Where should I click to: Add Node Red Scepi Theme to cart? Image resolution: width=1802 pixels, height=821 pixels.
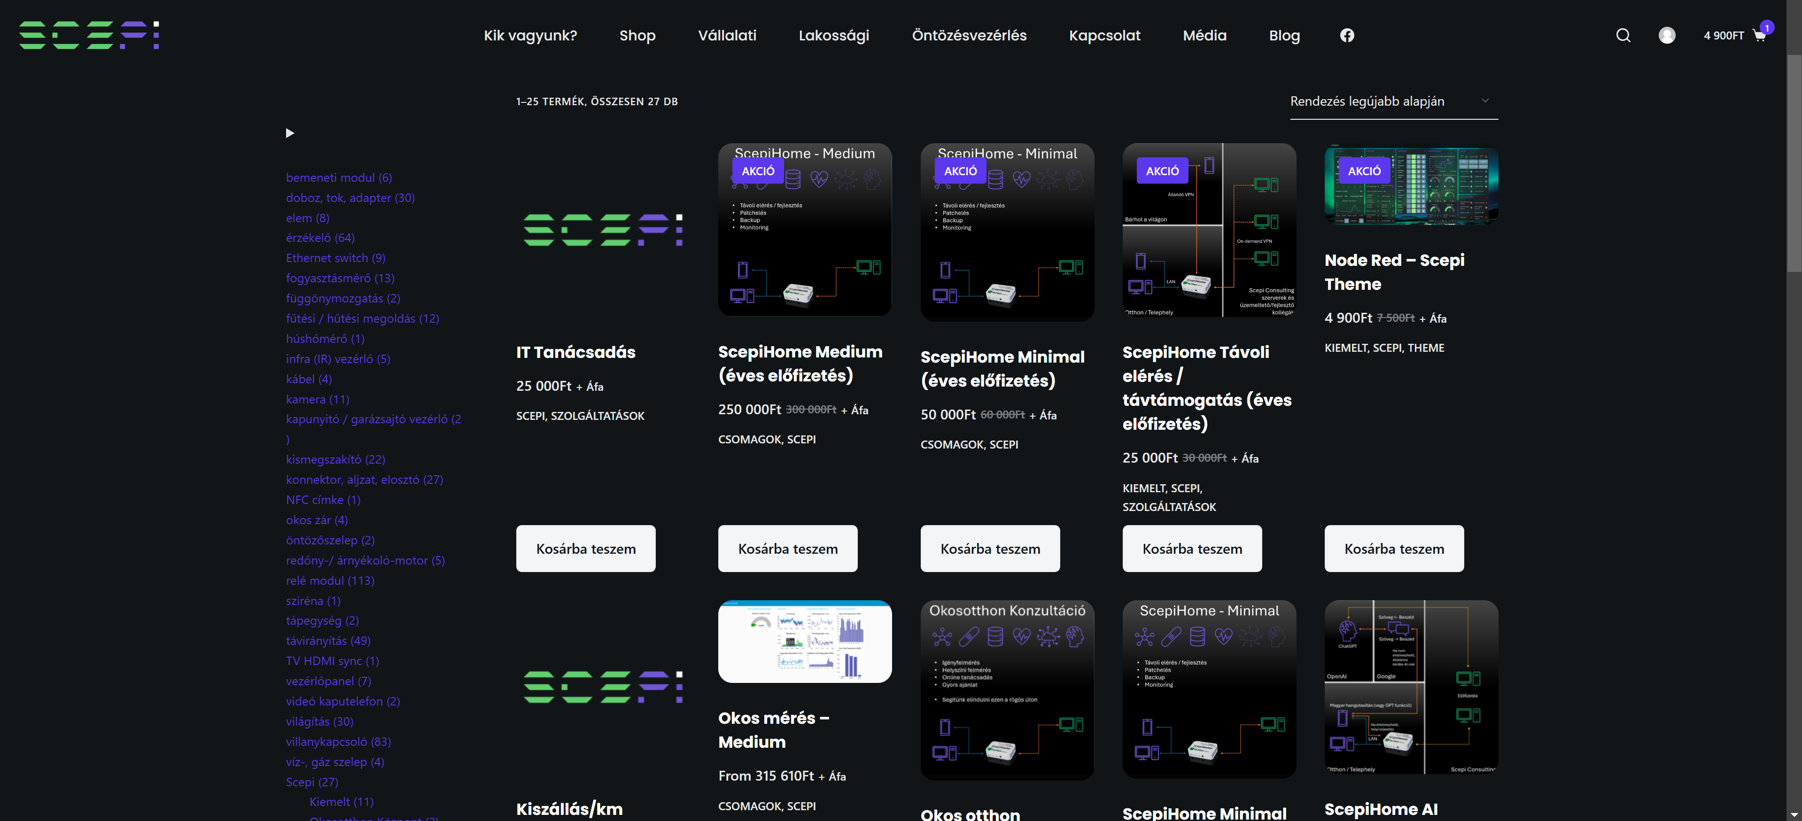pos(1394,548)
